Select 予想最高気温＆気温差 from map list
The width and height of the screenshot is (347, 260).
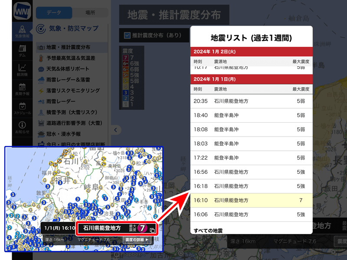tap(70, 58)
